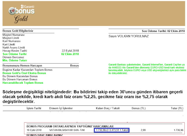This screenshot has height=136, width=187.
Task: Click the header 'Son Ödeme Tarihi: 02 Ekim 2018'
Action: pos(163,31)
